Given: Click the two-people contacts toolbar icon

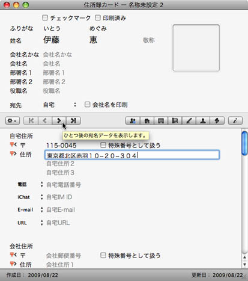Looking at the screenshot, I should 133,121.
